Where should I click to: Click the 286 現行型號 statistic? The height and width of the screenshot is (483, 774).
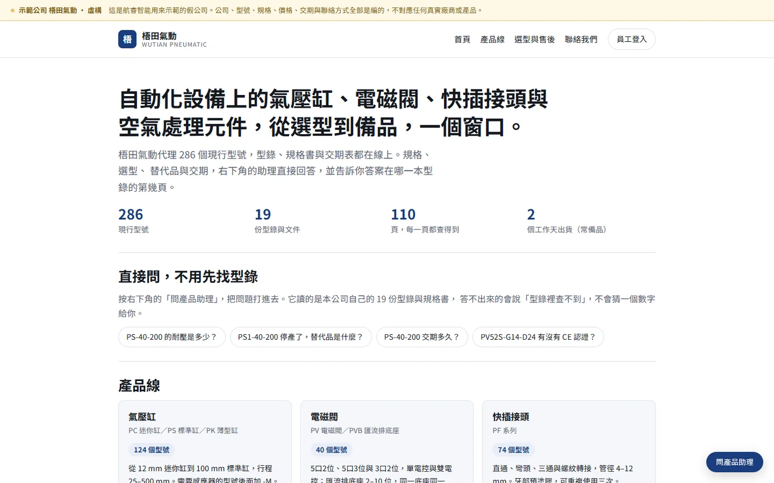coord(134,220)
